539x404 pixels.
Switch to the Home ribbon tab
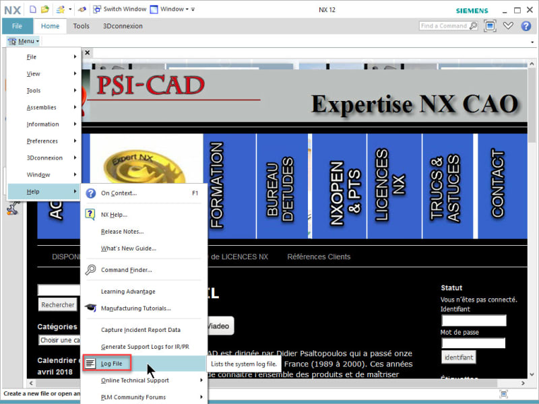50,26
